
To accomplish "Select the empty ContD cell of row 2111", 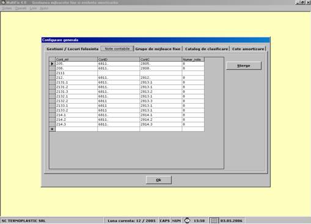I will coord(119,73).
